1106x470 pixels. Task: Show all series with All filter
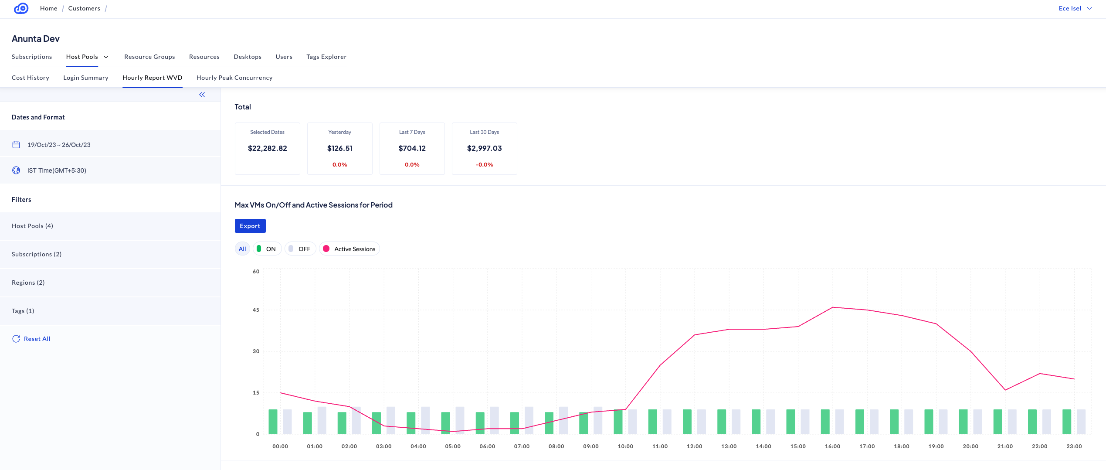[242, 249]
